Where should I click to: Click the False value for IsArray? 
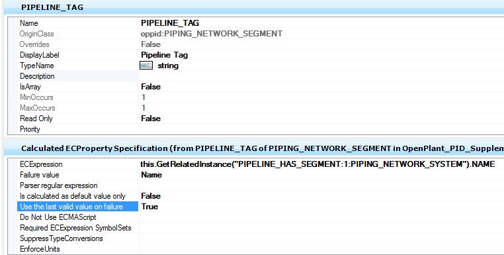(151, 87)
